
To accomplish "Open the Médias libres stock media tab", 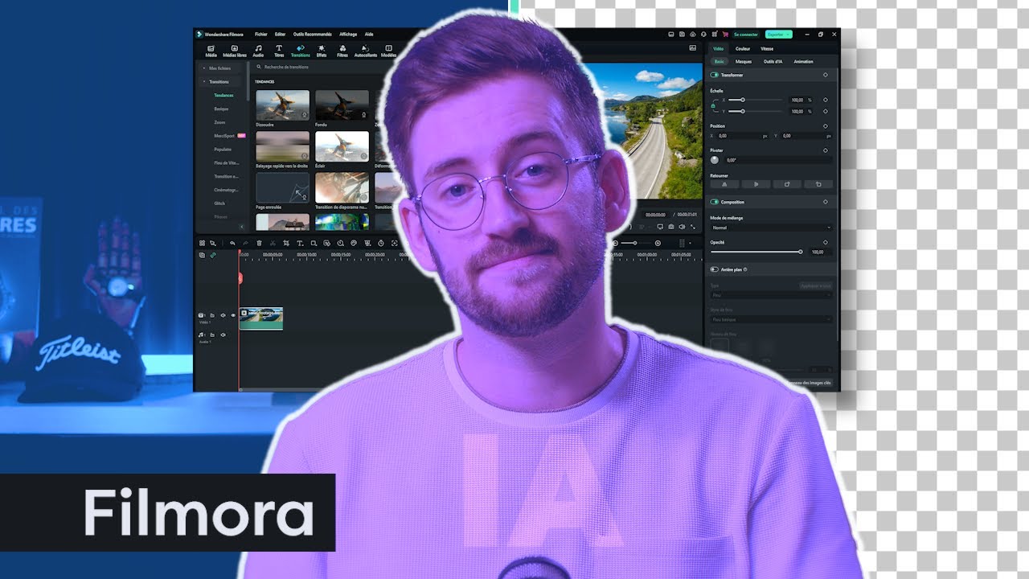I will coord(235,51).
